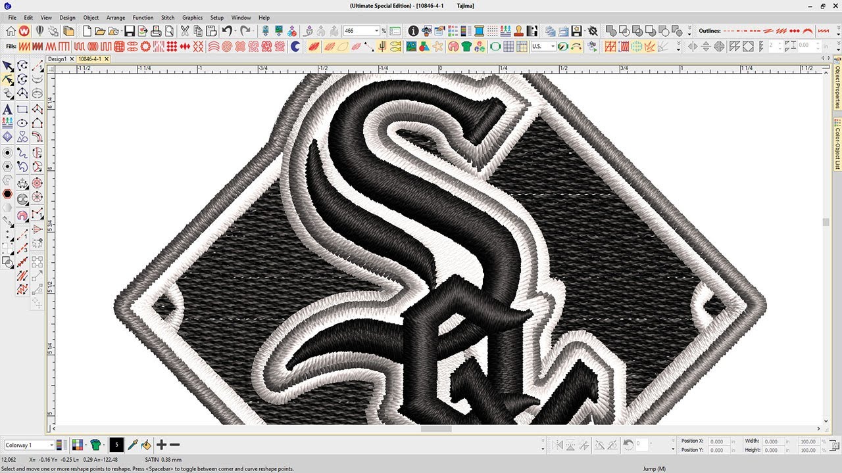Open the Stitch menu
The width and height of the screenshot is (842, 473).
168,18
